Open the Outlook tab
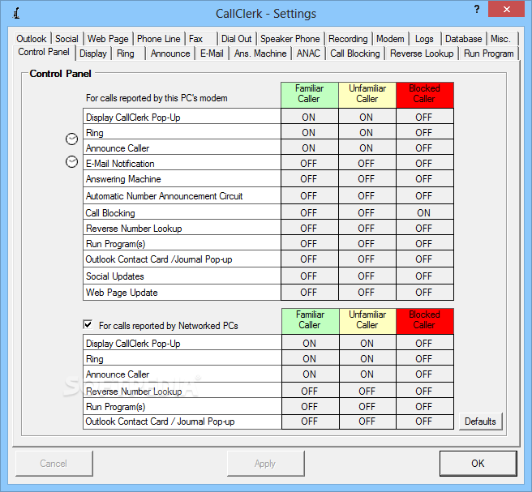Screen dimensions: 532x492 click(x=32, y=39)
